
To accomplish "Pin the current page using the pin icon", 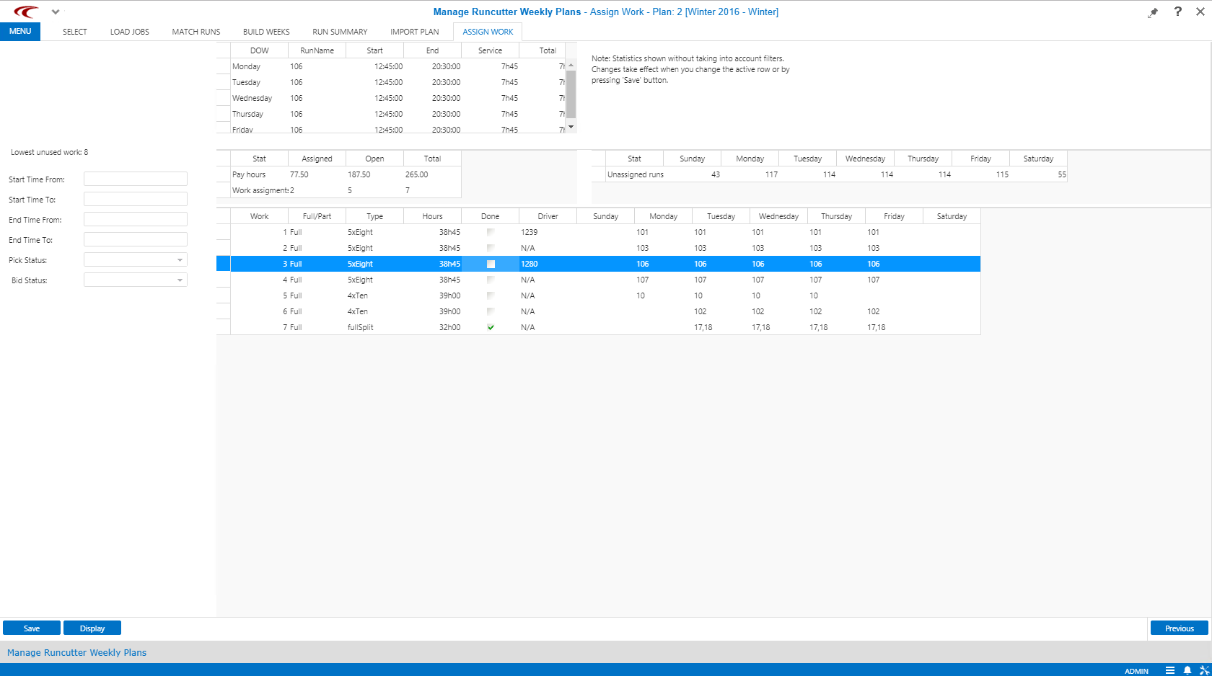I will pyautogui.click(x=1153, y=12).
